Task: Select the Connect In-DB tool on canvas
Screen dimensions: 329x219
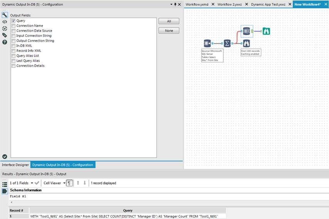Action: pyautogui.click(x=207, y=43)
